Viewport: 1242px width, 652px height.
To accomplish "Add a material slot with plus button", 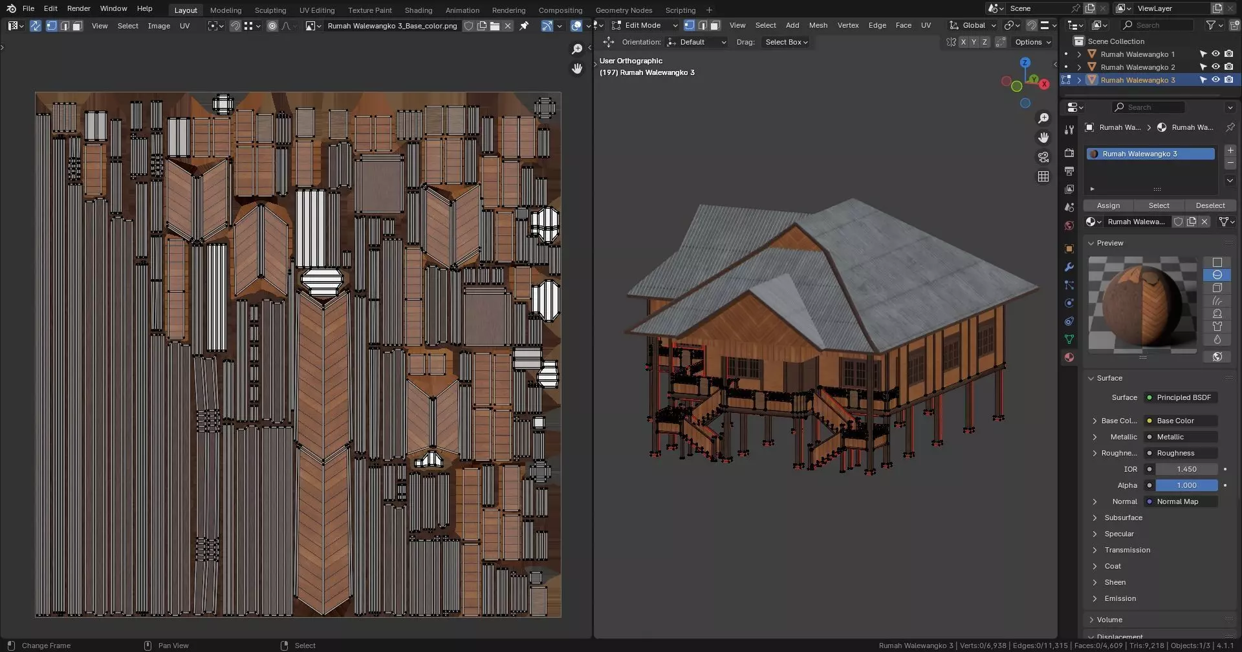I will [x=1230, y=151].
